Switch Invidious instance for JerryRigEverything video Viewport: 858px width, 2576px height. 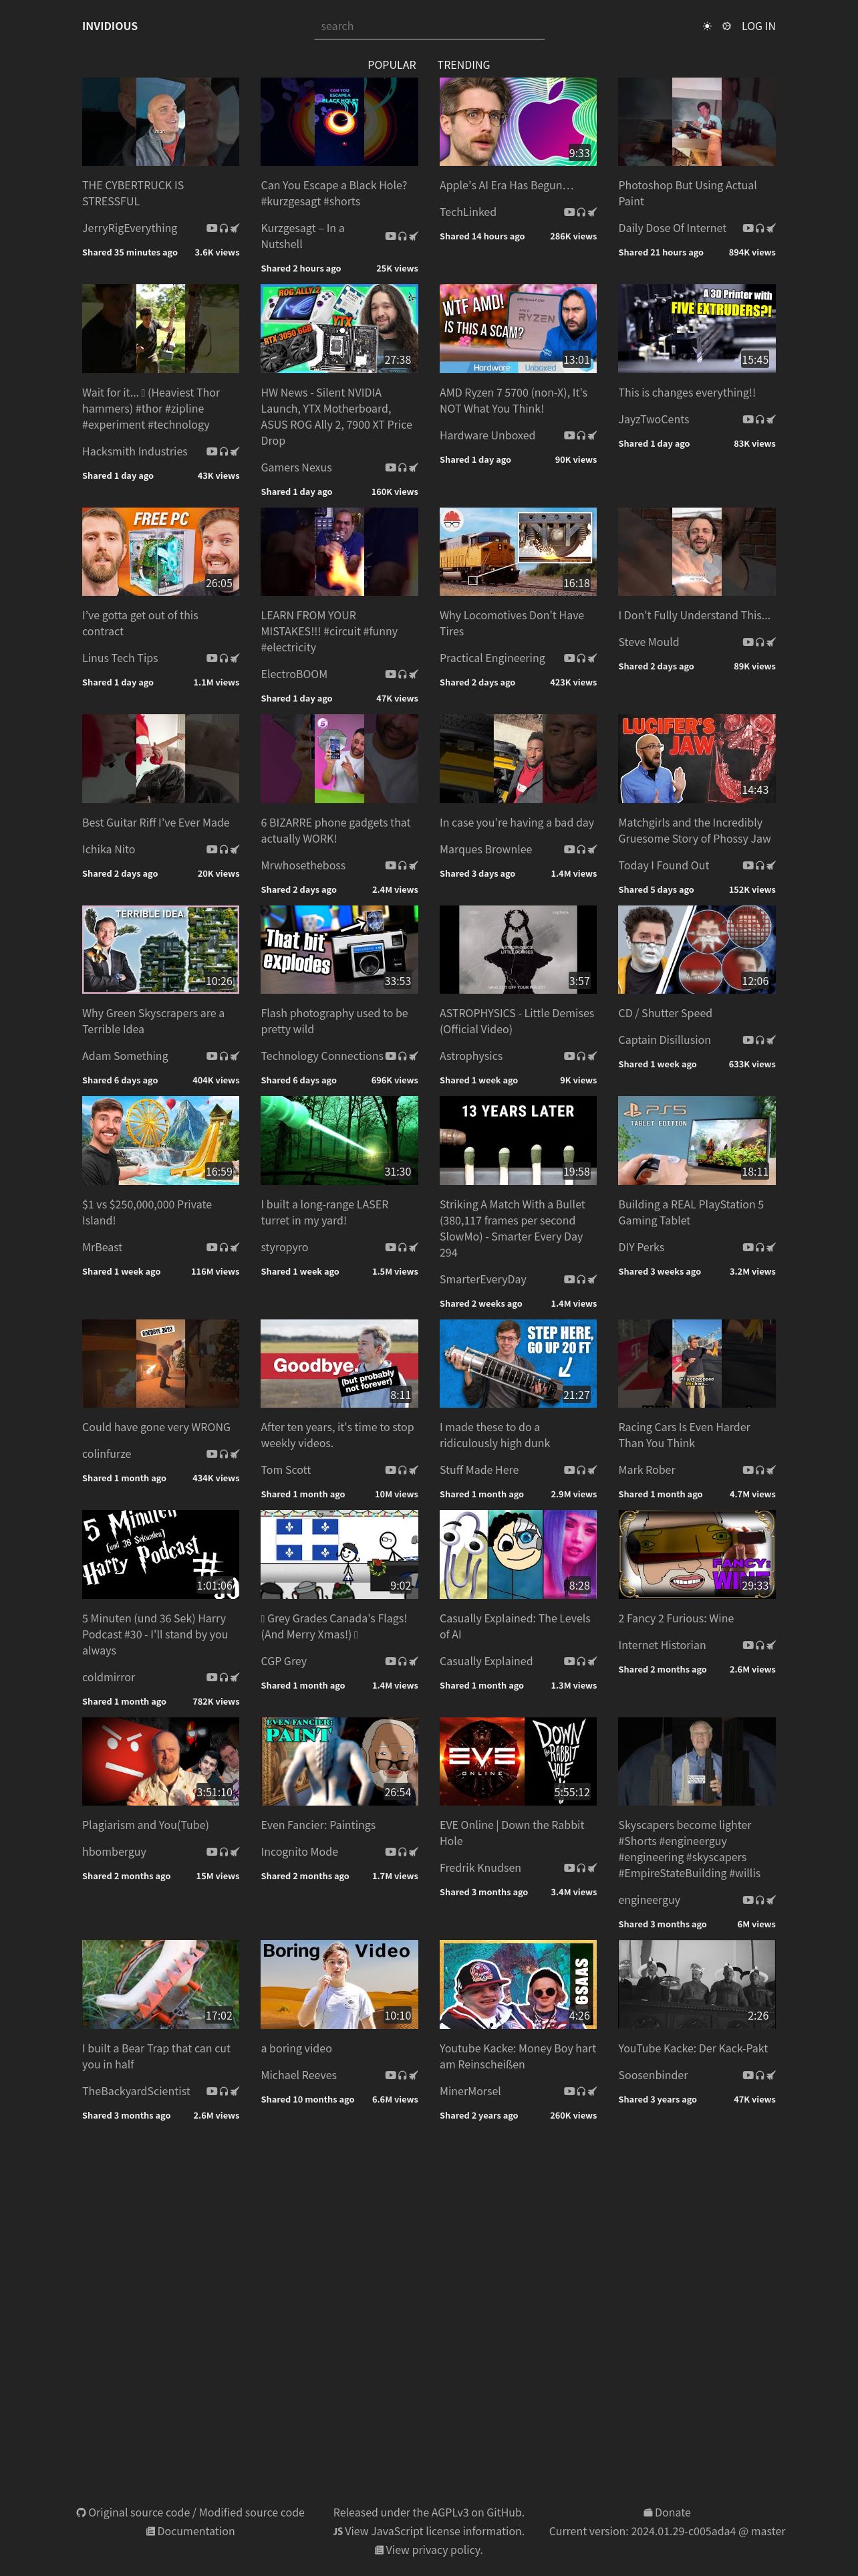235,228
